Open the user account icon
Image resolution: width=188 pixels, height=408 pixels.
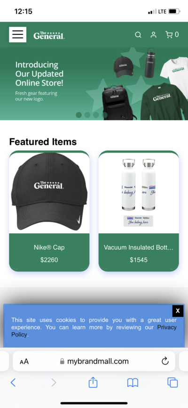tap(154, 35)
